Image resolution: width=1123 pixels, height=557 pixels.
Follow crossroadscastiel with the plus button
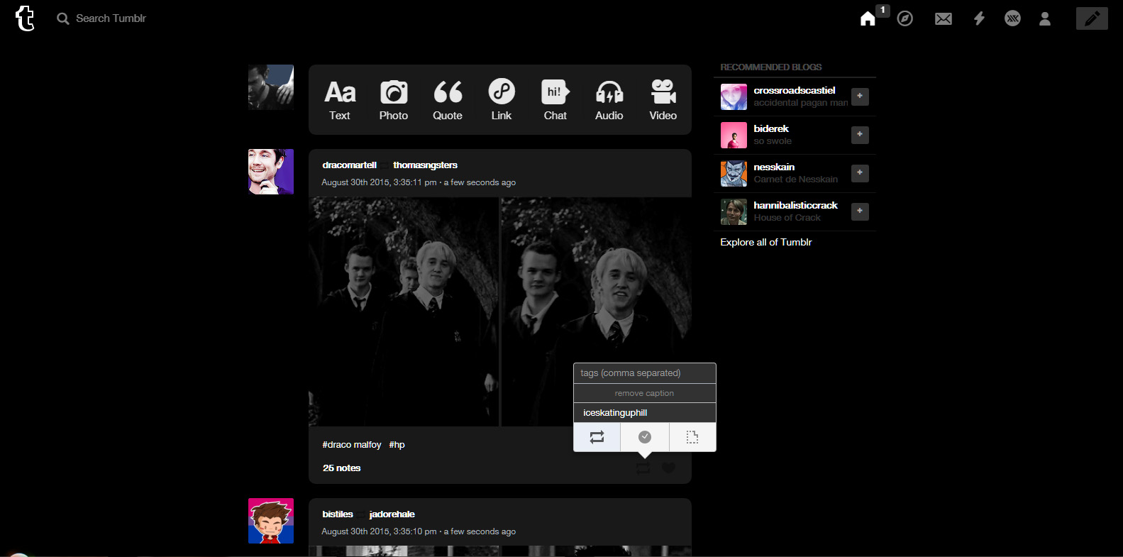pyautogui.click(x=860, y=96)
